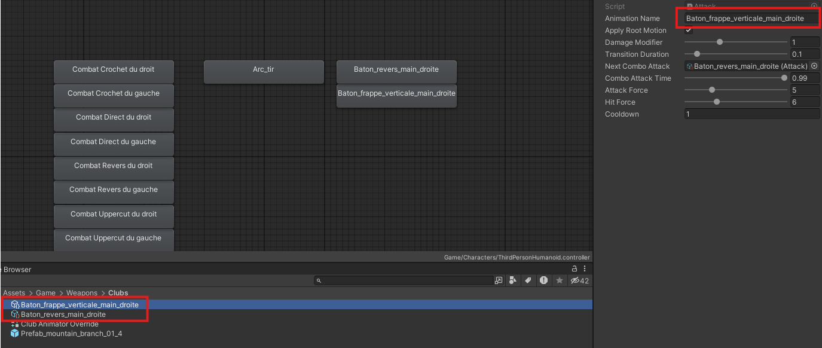The height and width of the screenshot is (348, 822).
Task: Click Baton_frappe_verticale_main_droite asset icon in Browser
Action: coord(15,305)
